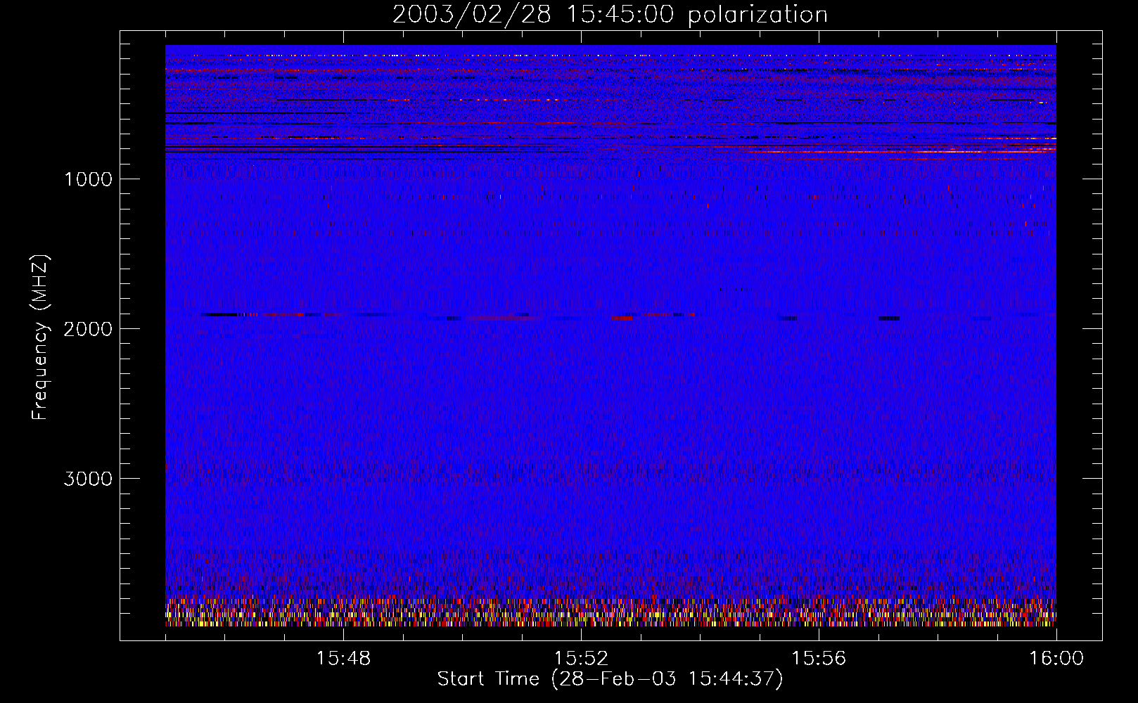The width and height of the screenshot is (1138, 703).
Task: Click the 16:00 time tick label
Action: (x=1056, y=659)
